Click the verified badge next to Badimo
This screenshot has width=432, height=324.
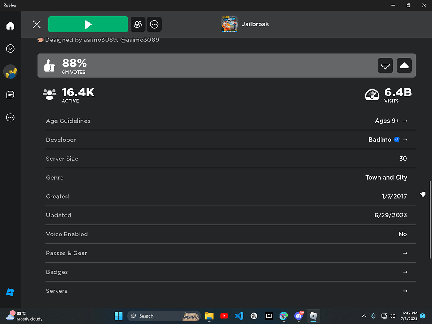click(397, 140)
